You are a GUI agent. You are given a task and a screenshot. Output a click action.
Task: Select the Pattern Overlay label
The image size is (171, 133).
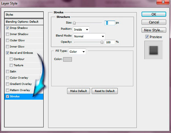coord(20,90)
